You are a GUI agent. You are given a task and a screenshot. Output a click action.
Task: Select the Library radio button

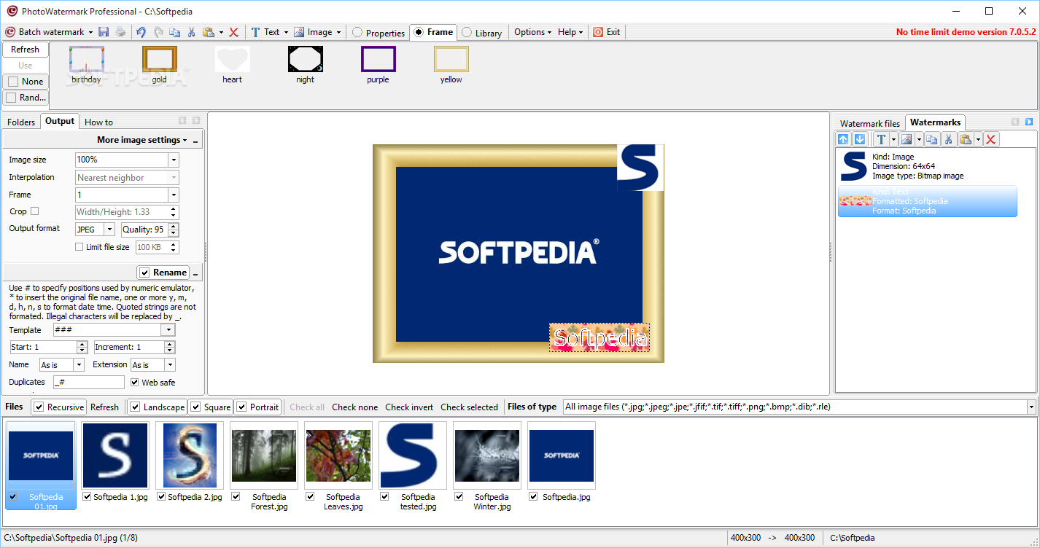[467, 33]
